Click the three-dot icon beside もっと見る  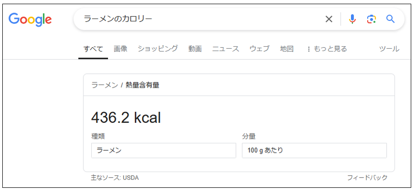click(x=309, y=49)
